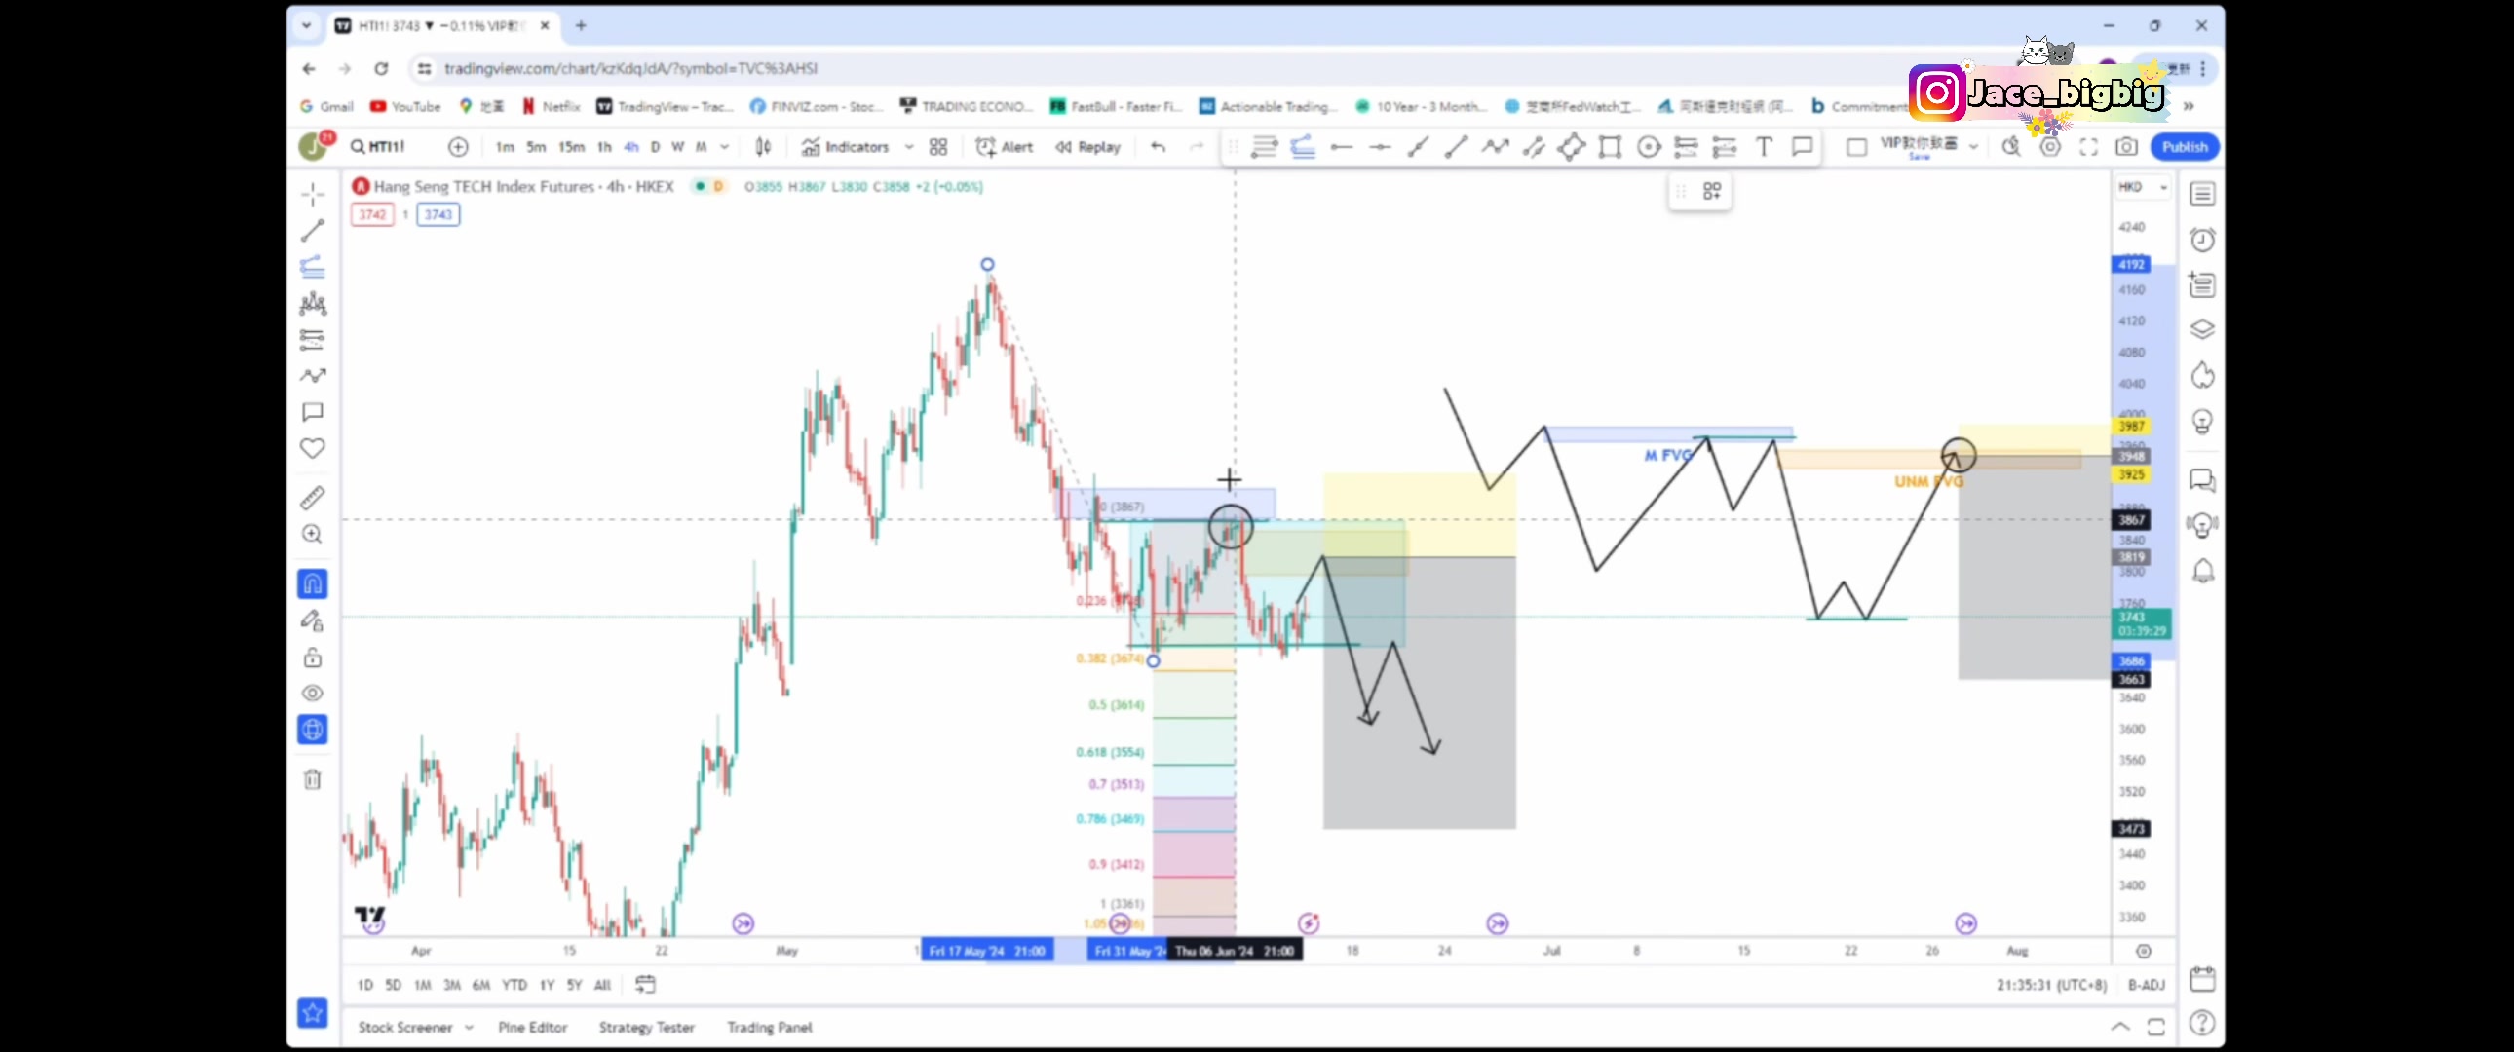
Task: Expand the indicator templates dropdown arrow
Action: 908,146
